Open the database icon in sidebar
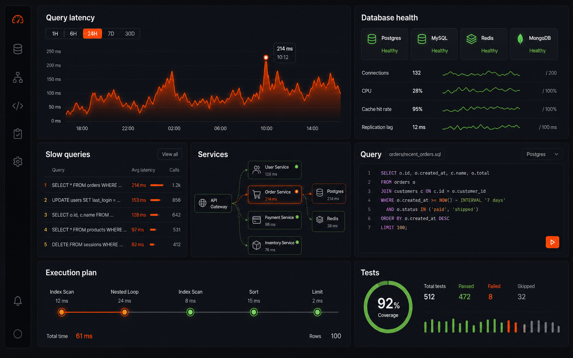This screenshot has width=573, height=358. (18, 49)
